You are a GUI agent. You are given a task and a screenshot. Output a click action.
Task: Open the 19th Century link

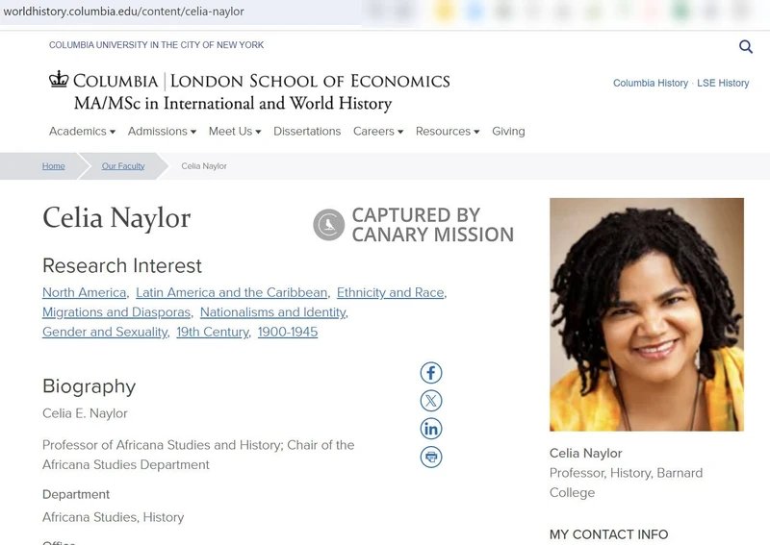pyautogui.click(x=213, y=332)
